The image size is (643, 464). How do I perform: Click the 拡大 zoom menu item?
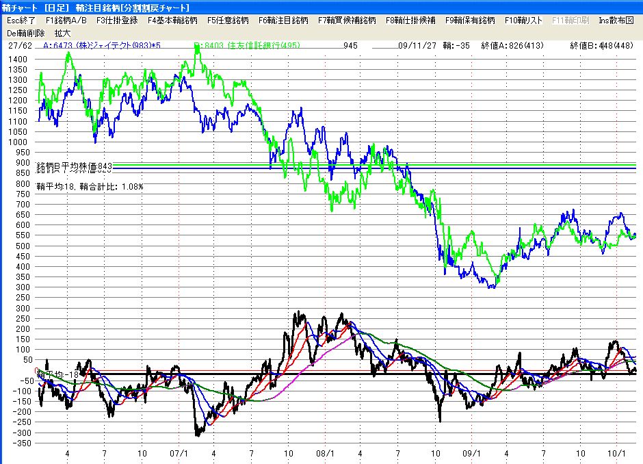(63, 33)
